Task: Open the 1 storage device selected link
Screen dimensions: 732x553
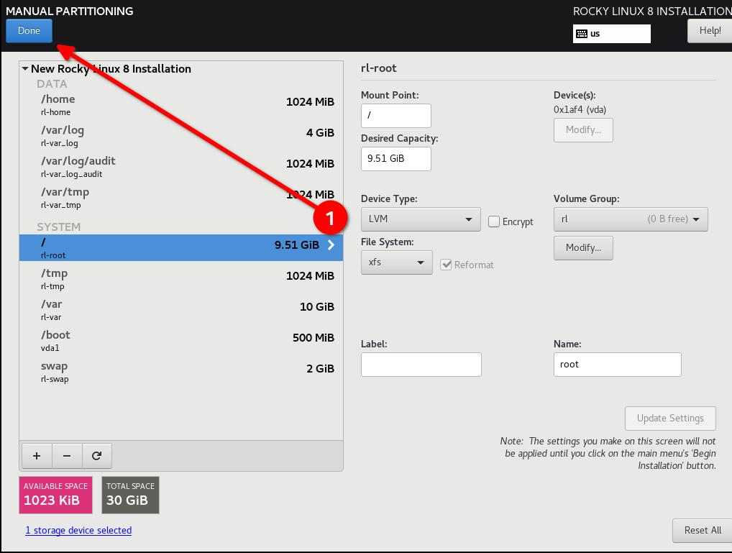Action: (78, 530)
